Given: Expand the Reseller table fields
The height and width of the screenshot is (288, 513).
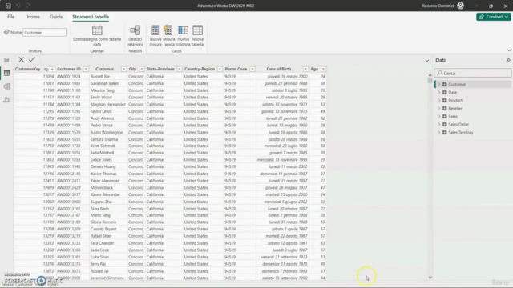Looking at the screenshot, I should pyautogui.click(x=439, y=109).
